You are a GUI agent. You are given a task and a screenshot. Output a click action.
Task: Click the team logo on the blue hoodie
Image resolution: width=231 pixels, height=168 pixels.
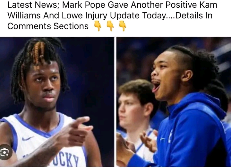click(170, 136)
